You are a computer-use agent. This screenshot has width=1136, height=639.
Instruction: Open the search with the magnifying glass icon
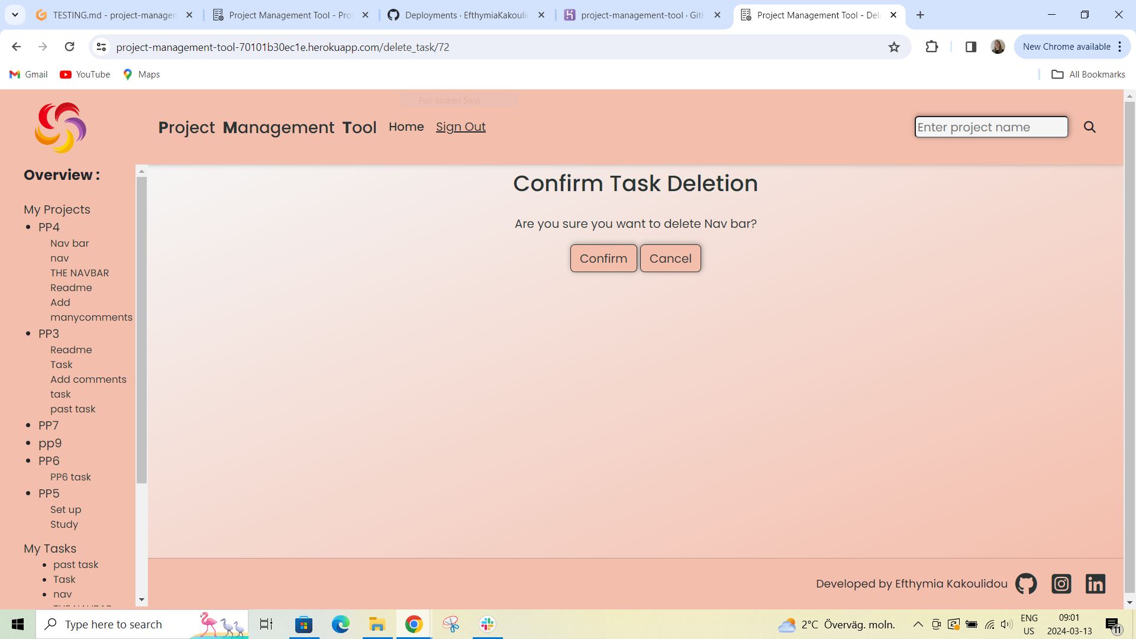(1089, 127)
